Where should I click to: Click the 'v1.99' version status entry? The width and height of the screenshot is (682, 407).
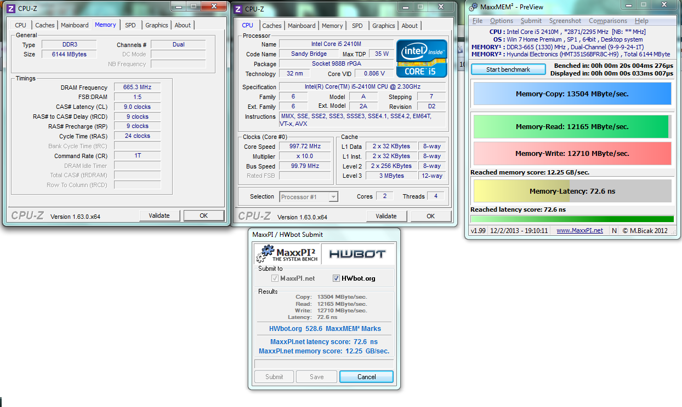[479, 230]
